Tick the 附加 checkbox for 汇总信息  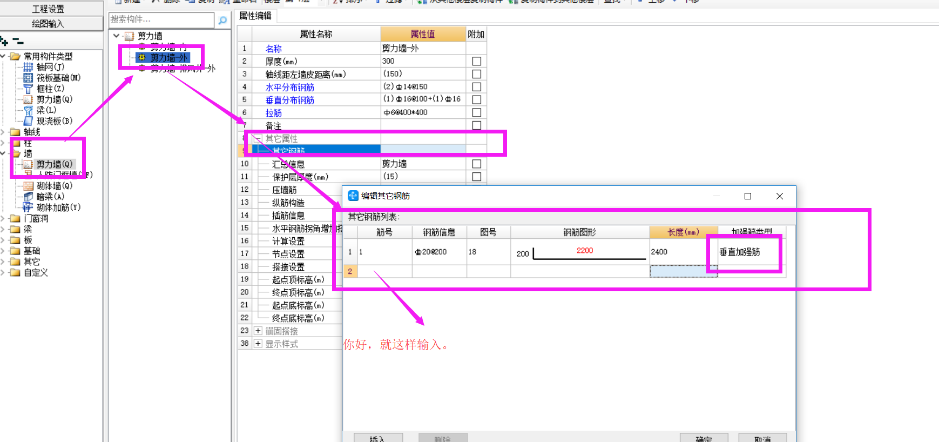[x=476, y=164]
